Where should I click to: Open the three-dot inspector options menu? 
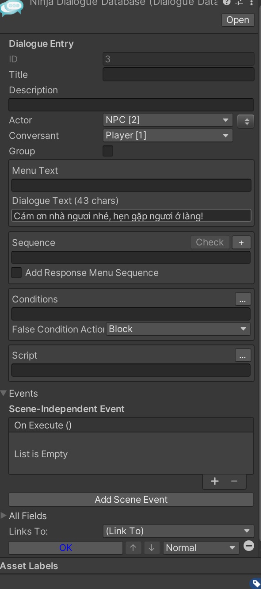pyautogui.click(x=252, y=3)
